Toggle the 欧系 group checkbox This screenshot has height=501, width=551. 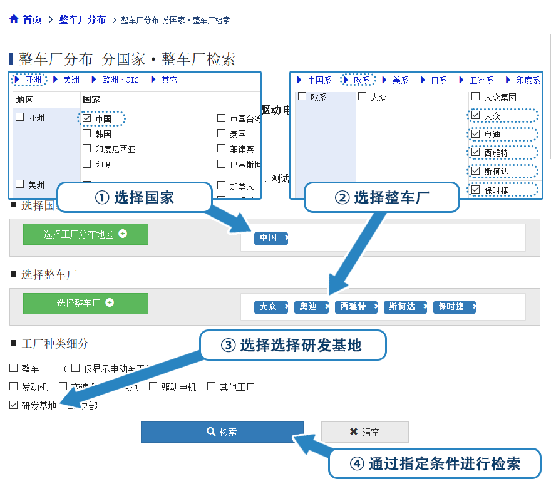[x=302, y=96]
